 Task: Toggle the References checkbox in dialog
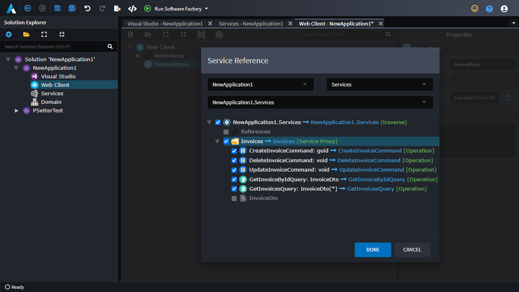pyautogui.click(x=226, y=132)
